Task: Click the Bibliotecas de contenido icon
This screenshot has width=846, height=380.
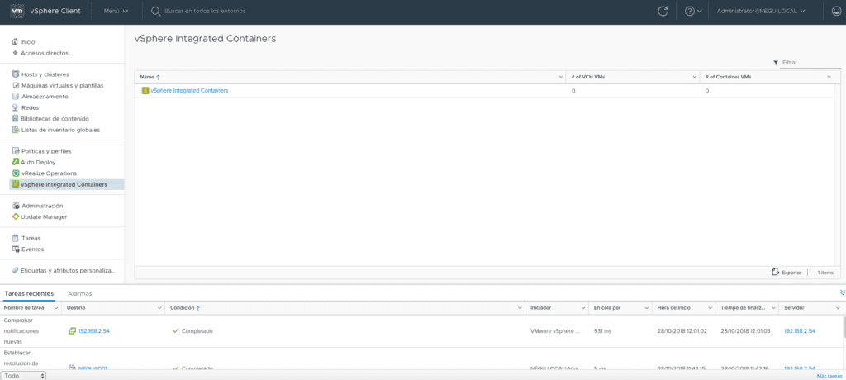Action: click(x=16, y=119)
